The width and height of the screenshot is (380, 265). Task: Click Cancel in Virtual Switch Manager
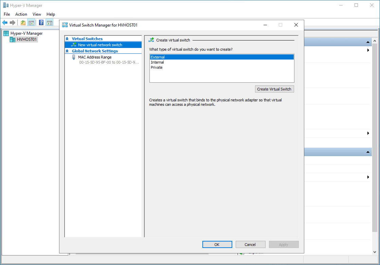[250, 244]
